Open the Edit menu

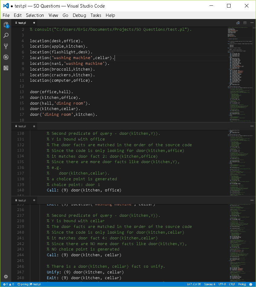click(x=18, y=15)
